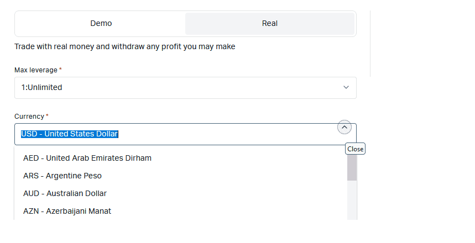Click the Max leverage chevron arrow
Image resolution: width=475 pixels, height=243 pixels.
click(346, 87)
